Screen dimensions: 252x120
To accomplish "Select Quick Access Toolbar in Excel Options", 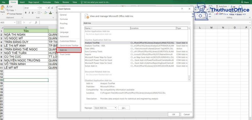I will point(69,46).
